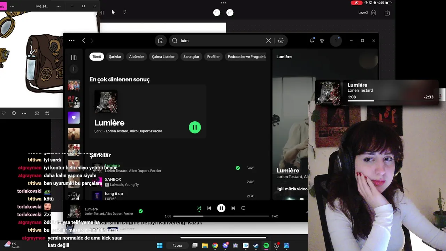Open Spotify notifications bell
This screenshot has height=251, width=446.
tap(312, 40)
